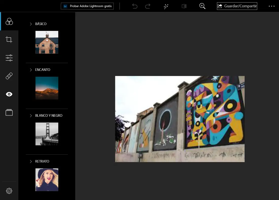Image resolution: width=279 pixels, height=200 pixels.
Task: Redo the last edit
Action: 148,6
